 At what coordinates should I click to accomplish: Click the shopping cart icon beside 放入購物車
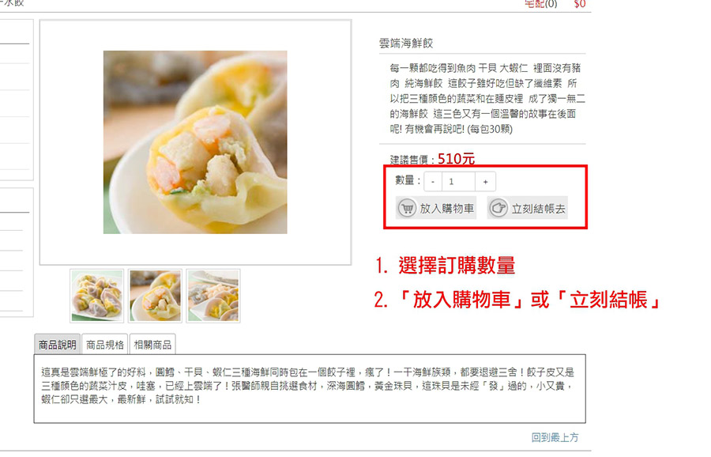[x=407, y=208]
